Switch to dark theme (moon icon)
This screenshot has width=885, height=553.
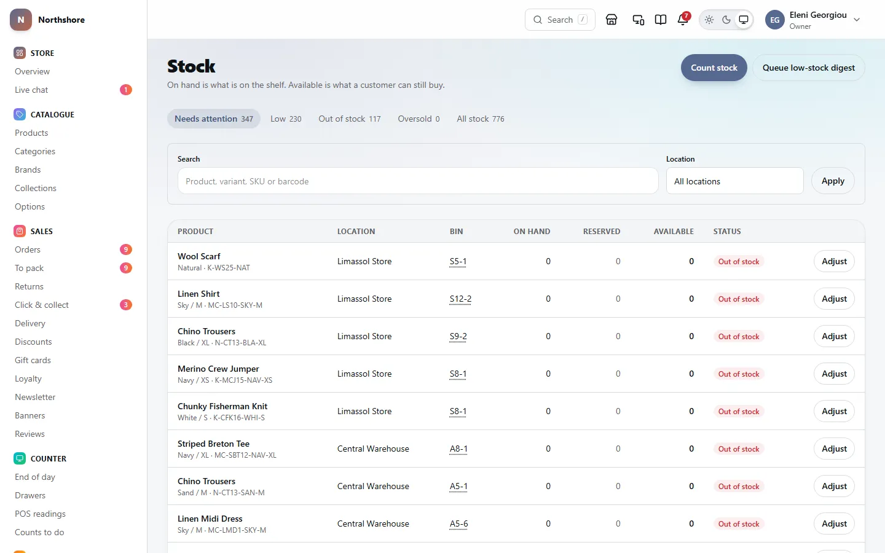point(726,20)
